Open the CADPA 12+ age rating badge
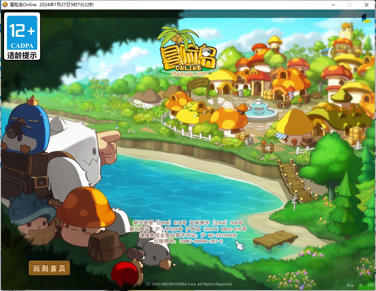 point(22,36)
